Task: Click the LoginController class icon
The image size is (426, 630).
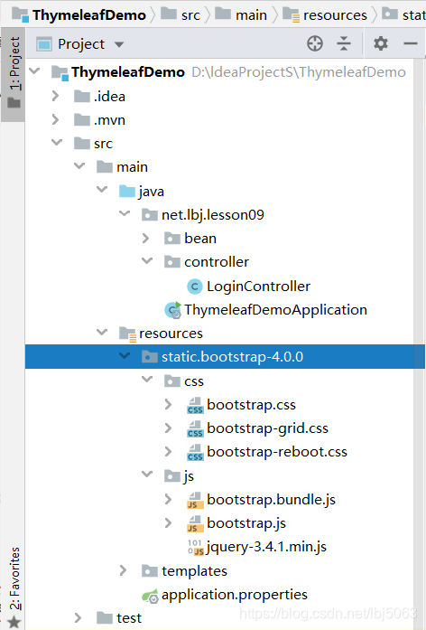Action: (x=195, y=287)
